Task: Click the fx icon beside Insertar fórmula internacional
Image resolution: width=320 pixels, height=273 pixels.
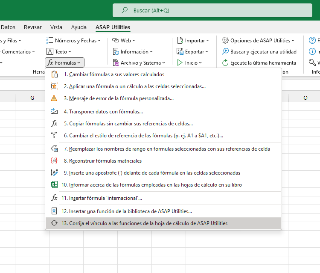Action: 54,198
